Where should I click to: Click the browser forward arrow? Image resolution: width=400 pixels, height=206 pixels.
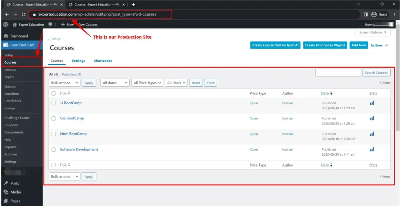[x=15, y=14]
